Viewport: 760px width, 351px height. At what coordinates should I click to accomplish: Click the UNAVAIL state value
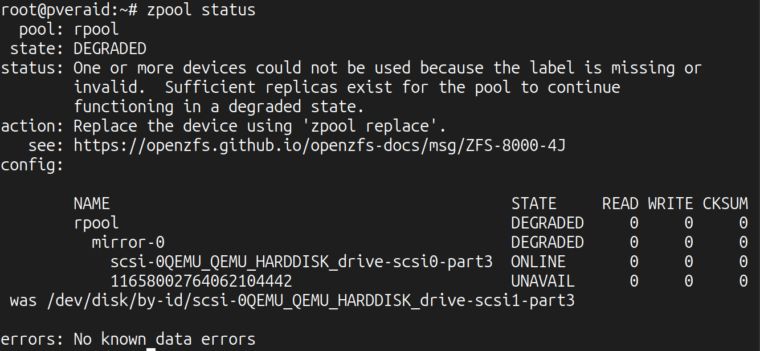click(543, 281)
